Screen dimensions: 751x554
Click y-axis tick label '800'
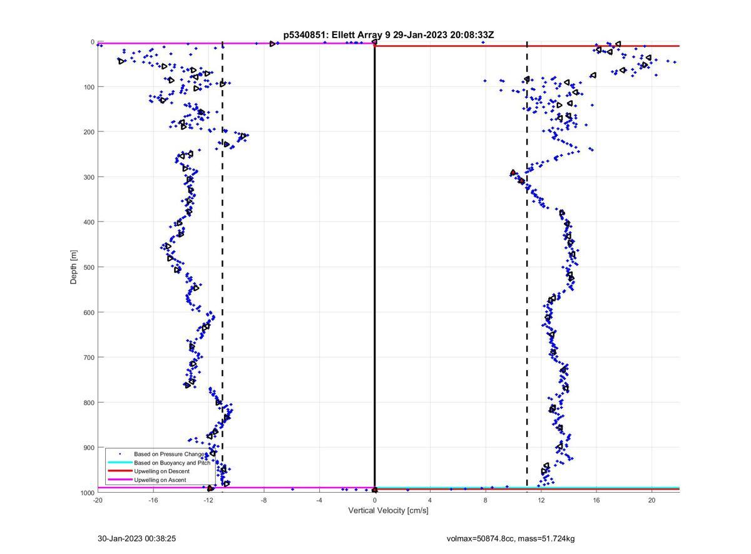point(89,403)
